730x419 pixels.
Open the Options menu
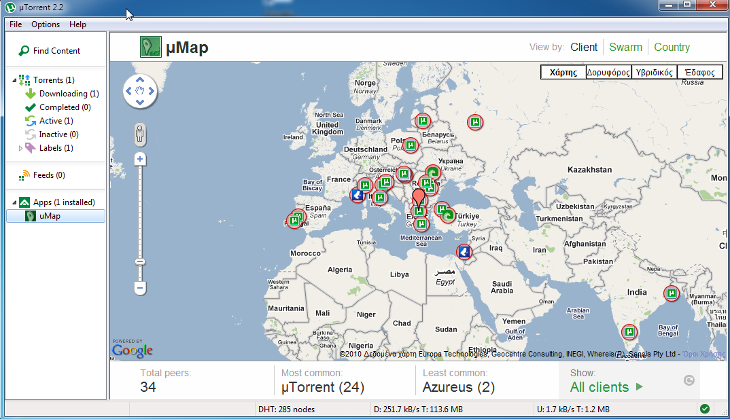(46, 24)
